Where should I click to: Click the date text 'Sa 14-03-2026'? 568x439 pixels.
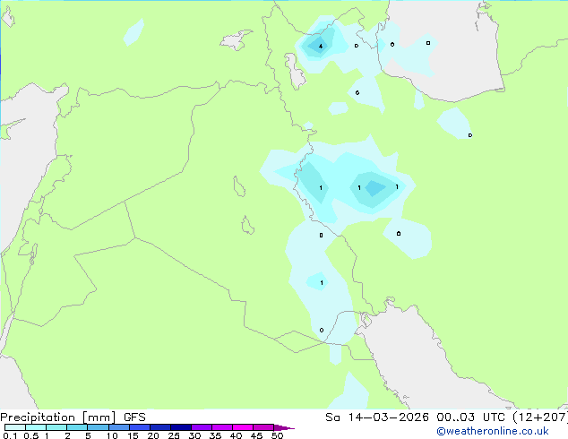click(377, 417)
